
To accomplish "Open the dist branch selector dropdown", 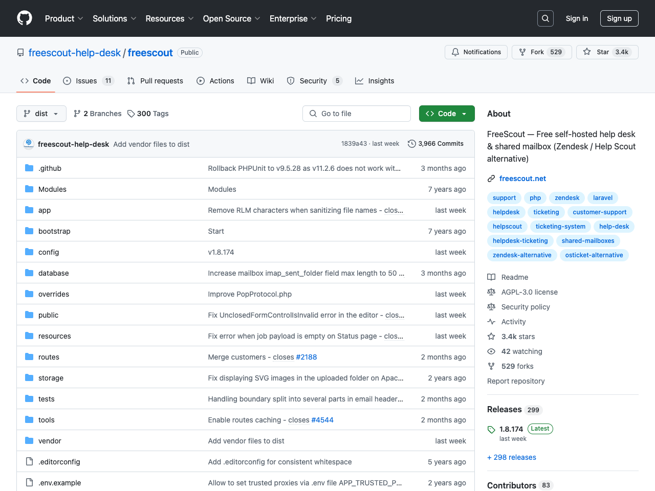I will (x=41, y=114).
